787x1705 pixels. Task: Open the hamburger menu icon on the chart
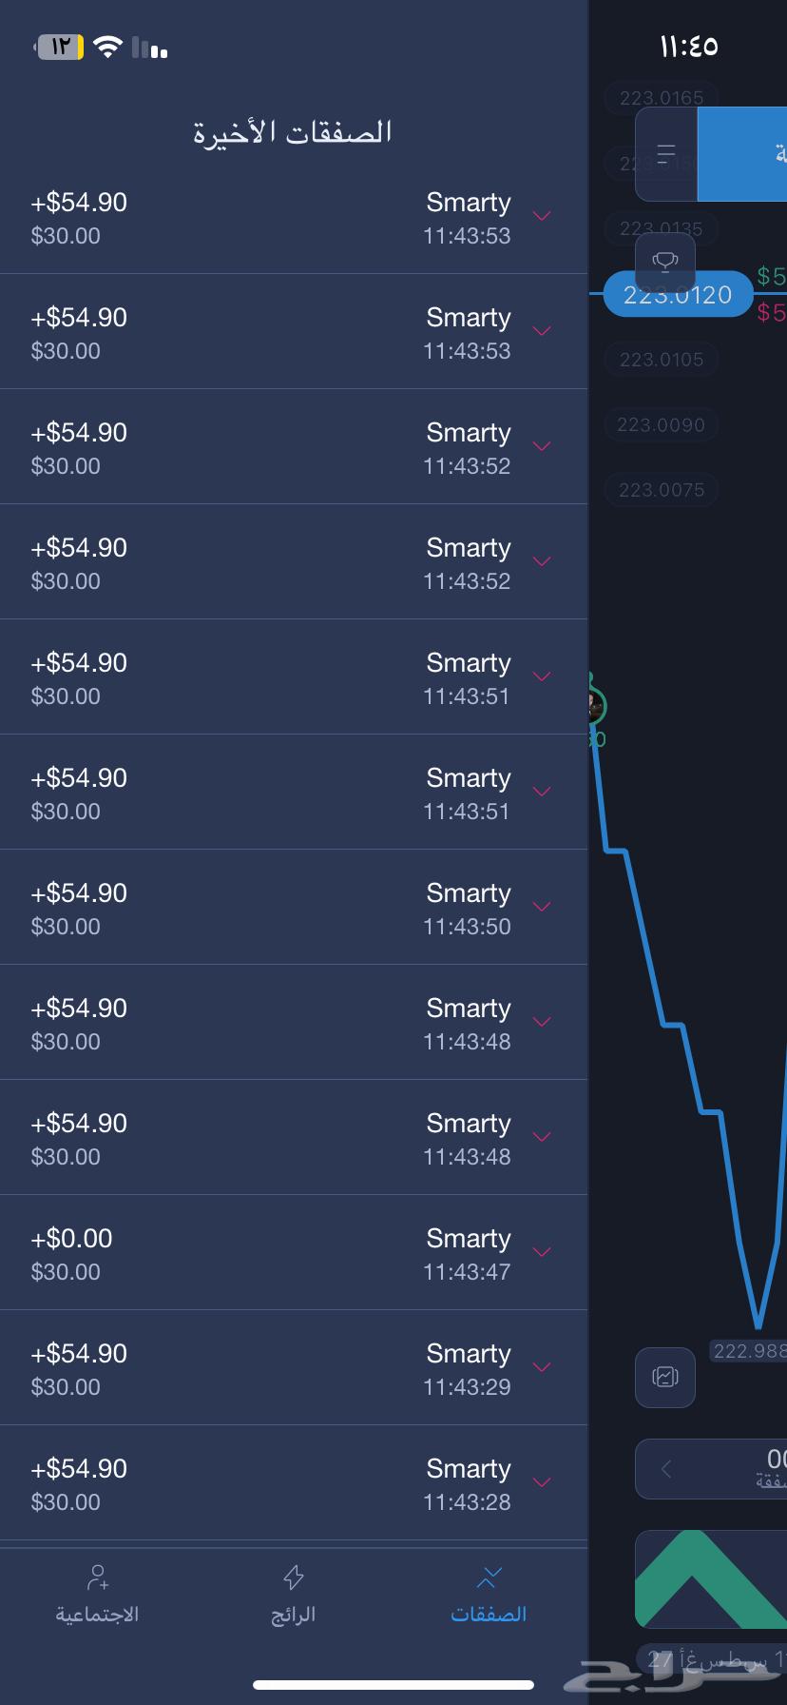click(x=665, y=152)
